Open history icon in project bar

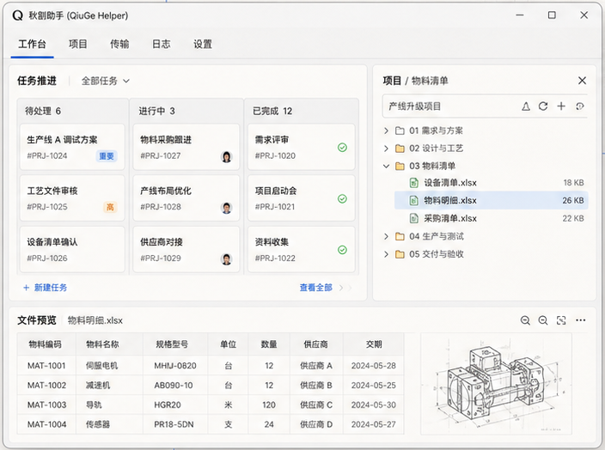(x=579, y=106)
